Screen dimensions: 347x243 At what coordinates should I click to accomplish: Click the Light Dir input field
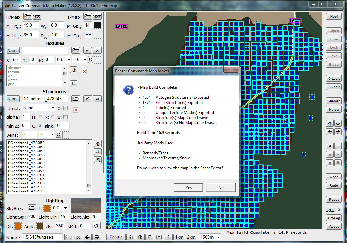pos(64,217)
